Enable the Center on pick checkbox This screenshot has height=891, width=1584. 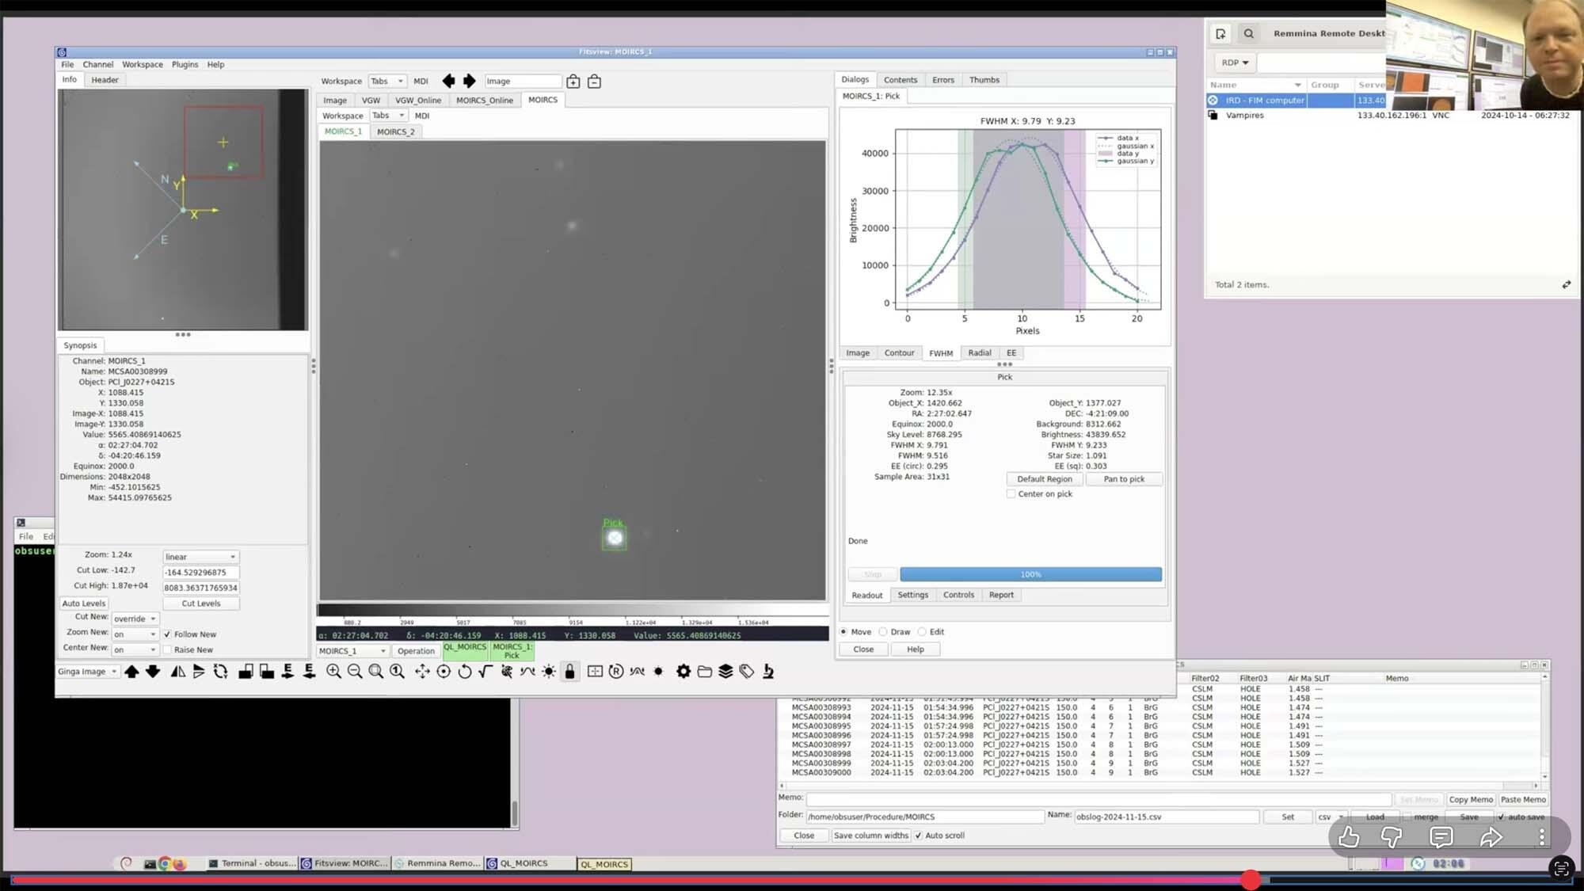(x=1011, y=493)
